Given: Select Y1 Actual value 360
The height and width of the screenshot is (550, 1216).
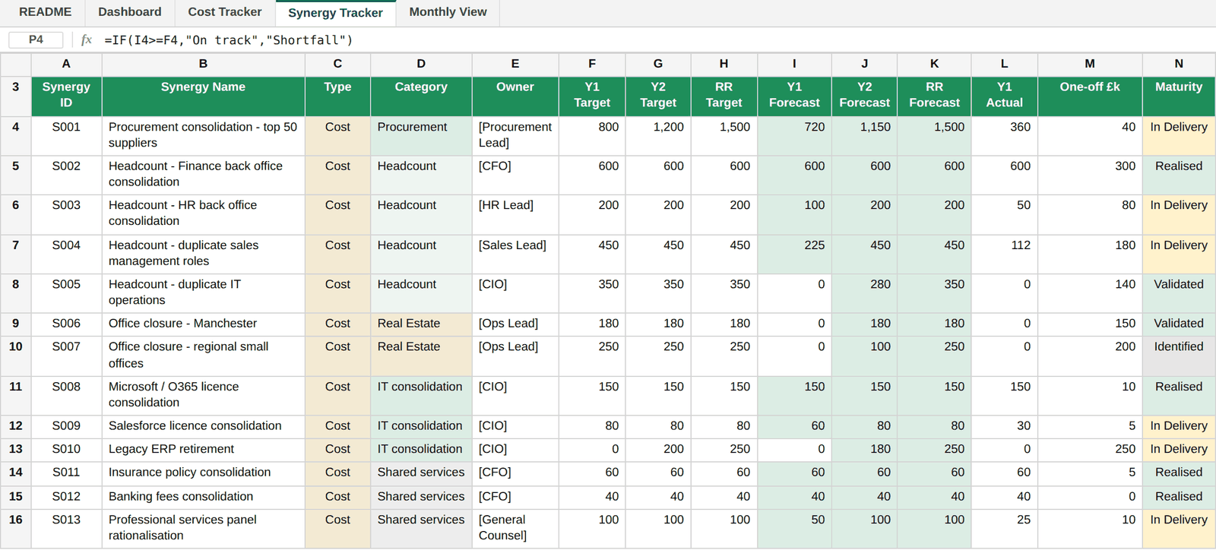Looking at the screenshot, I should 1004,136.
